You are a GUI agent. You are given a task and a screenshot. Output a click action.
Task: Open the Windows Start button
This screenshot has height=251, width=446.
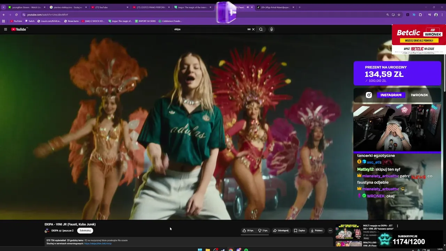200,250
